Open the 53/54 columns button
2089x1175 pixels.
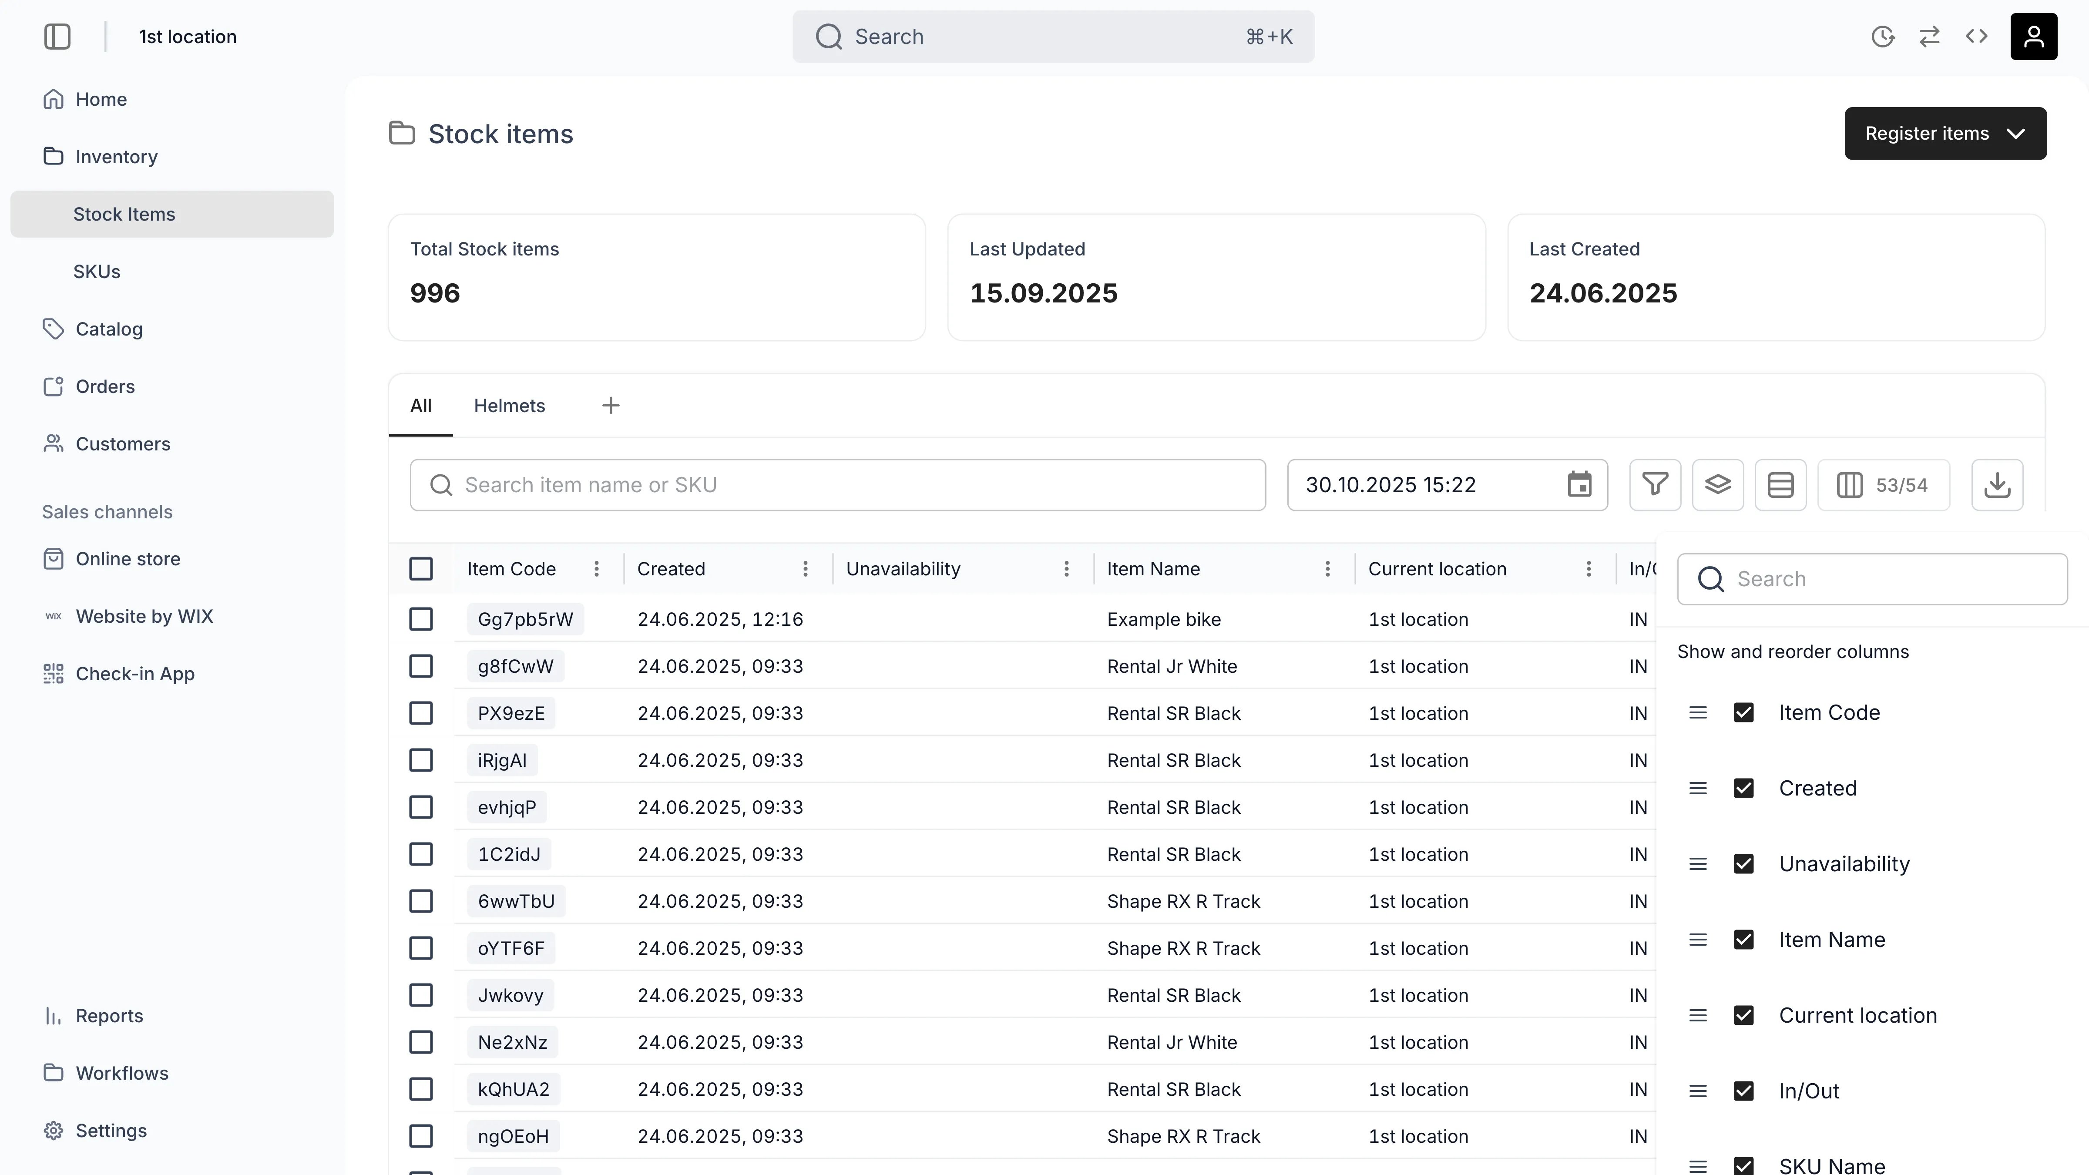[x=1883, y=485]
